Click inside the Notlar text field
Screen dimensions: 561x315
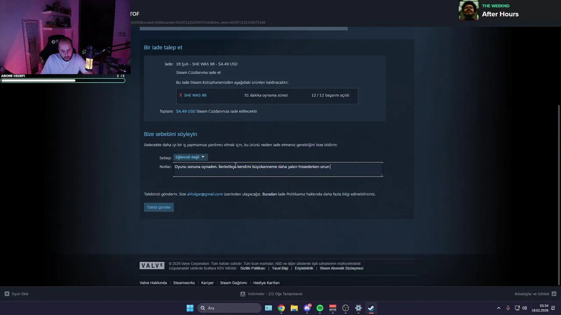278,170
